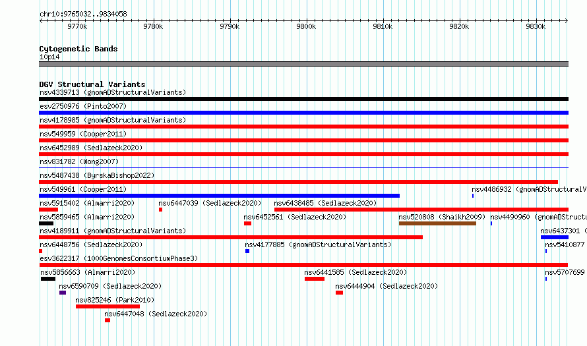This screenshot has width=587, height=346.
Task: Click the 9780k ruler tick label
Action: 153,26
